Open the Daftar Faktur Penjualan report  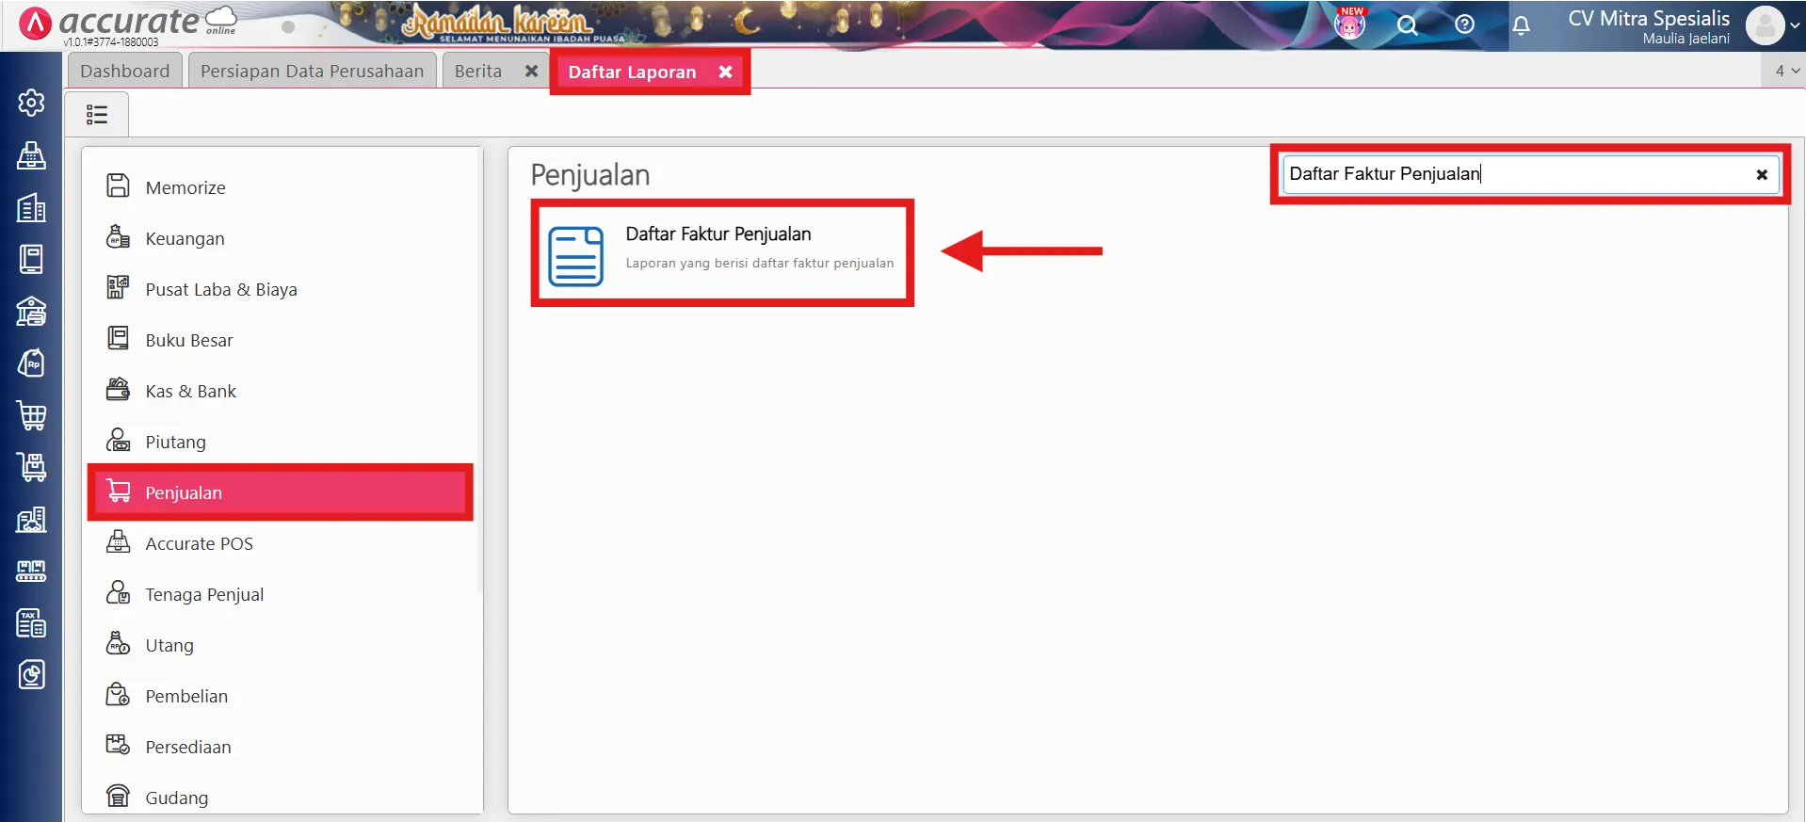718,234
